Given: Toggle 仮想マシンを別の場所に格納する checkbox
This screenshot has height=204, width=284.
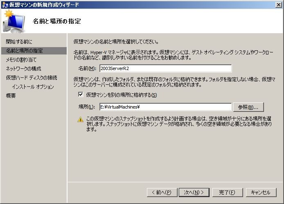Looking at the screenshot, I should 81,95.
